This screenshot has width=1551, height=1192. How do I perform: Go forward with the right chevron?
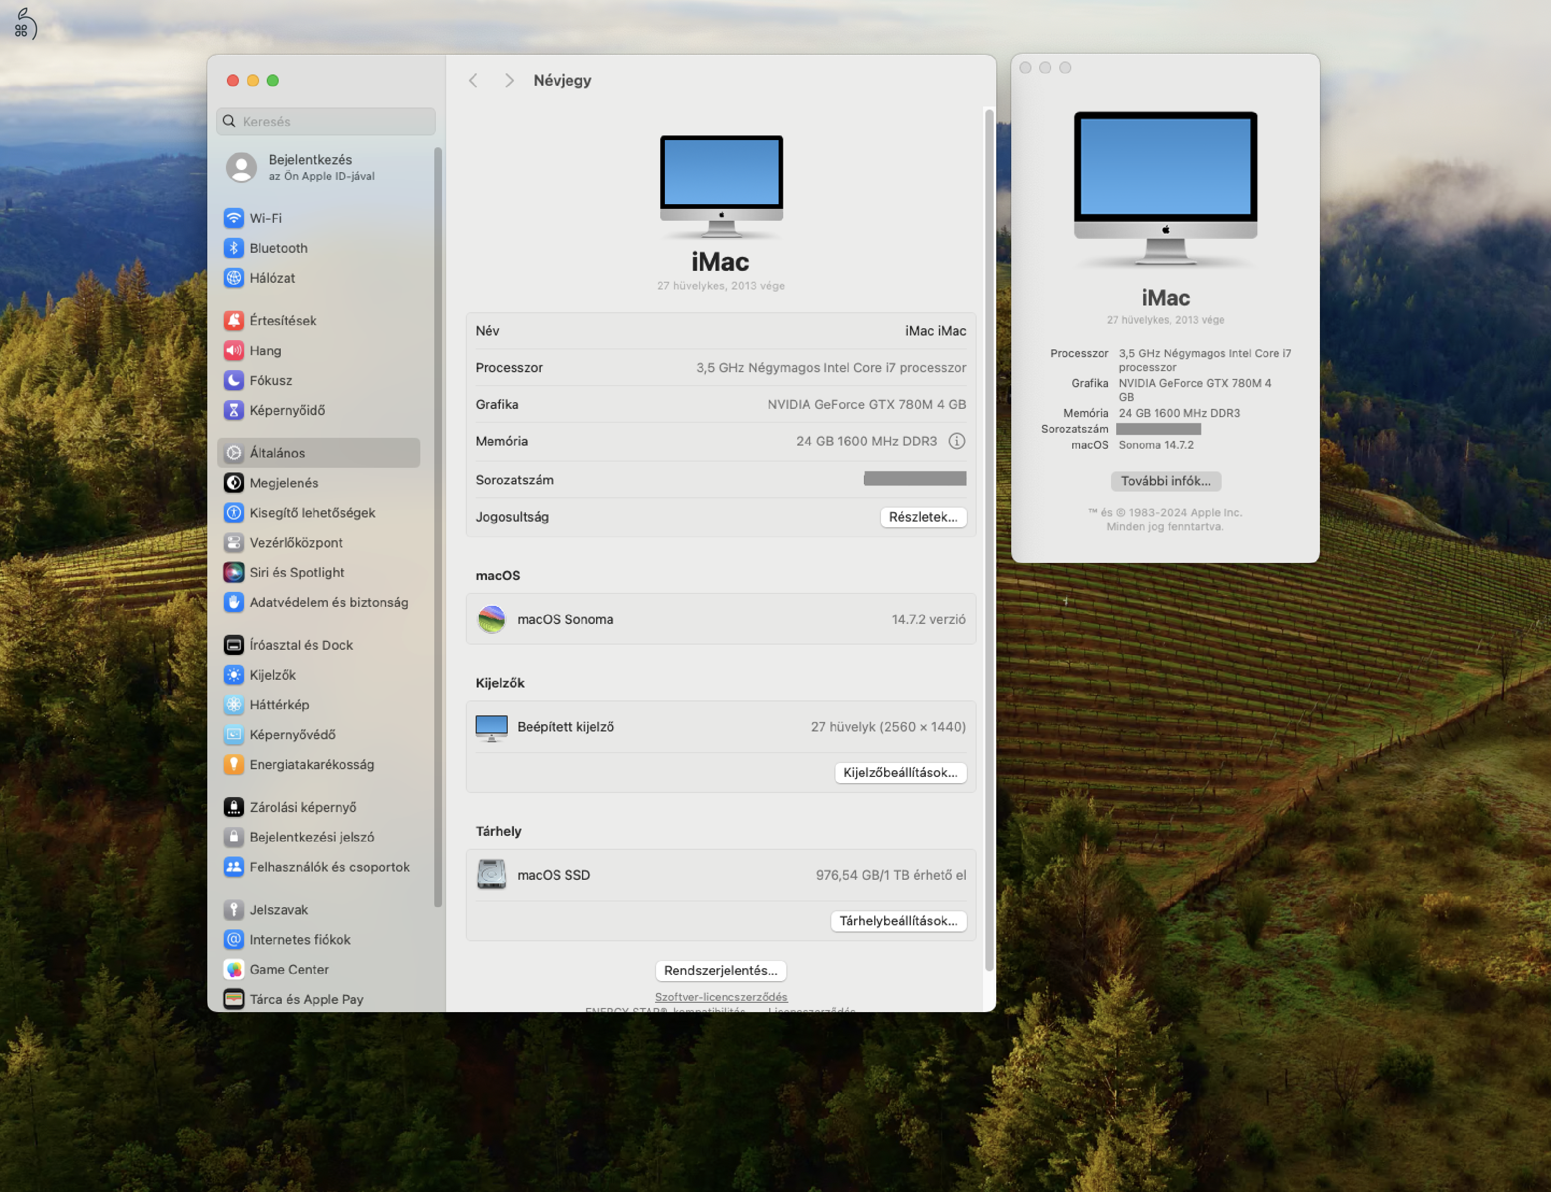[x=509, y=80]
